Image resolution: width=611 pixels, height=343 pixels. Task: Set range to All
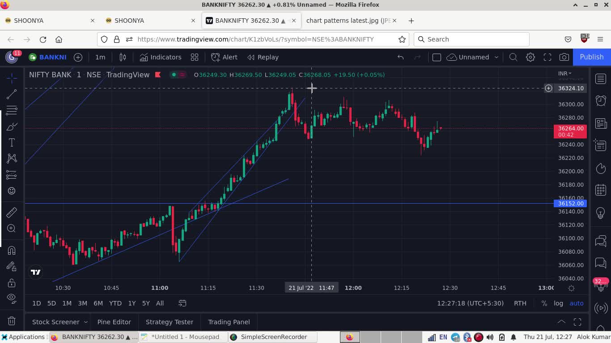(160, 303)
